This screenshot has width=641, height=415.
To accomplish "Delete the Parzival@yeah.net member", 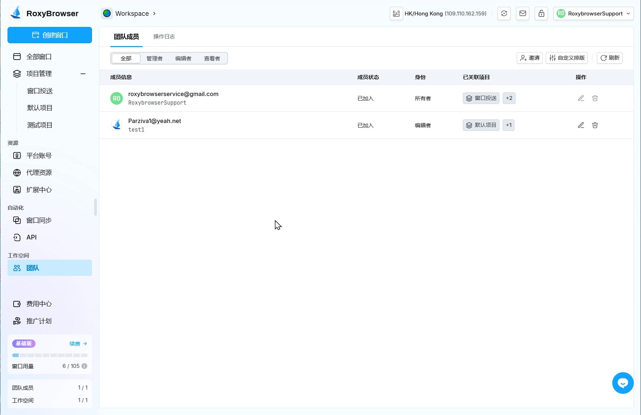I will pyautogui.click(x=595, y=125).
